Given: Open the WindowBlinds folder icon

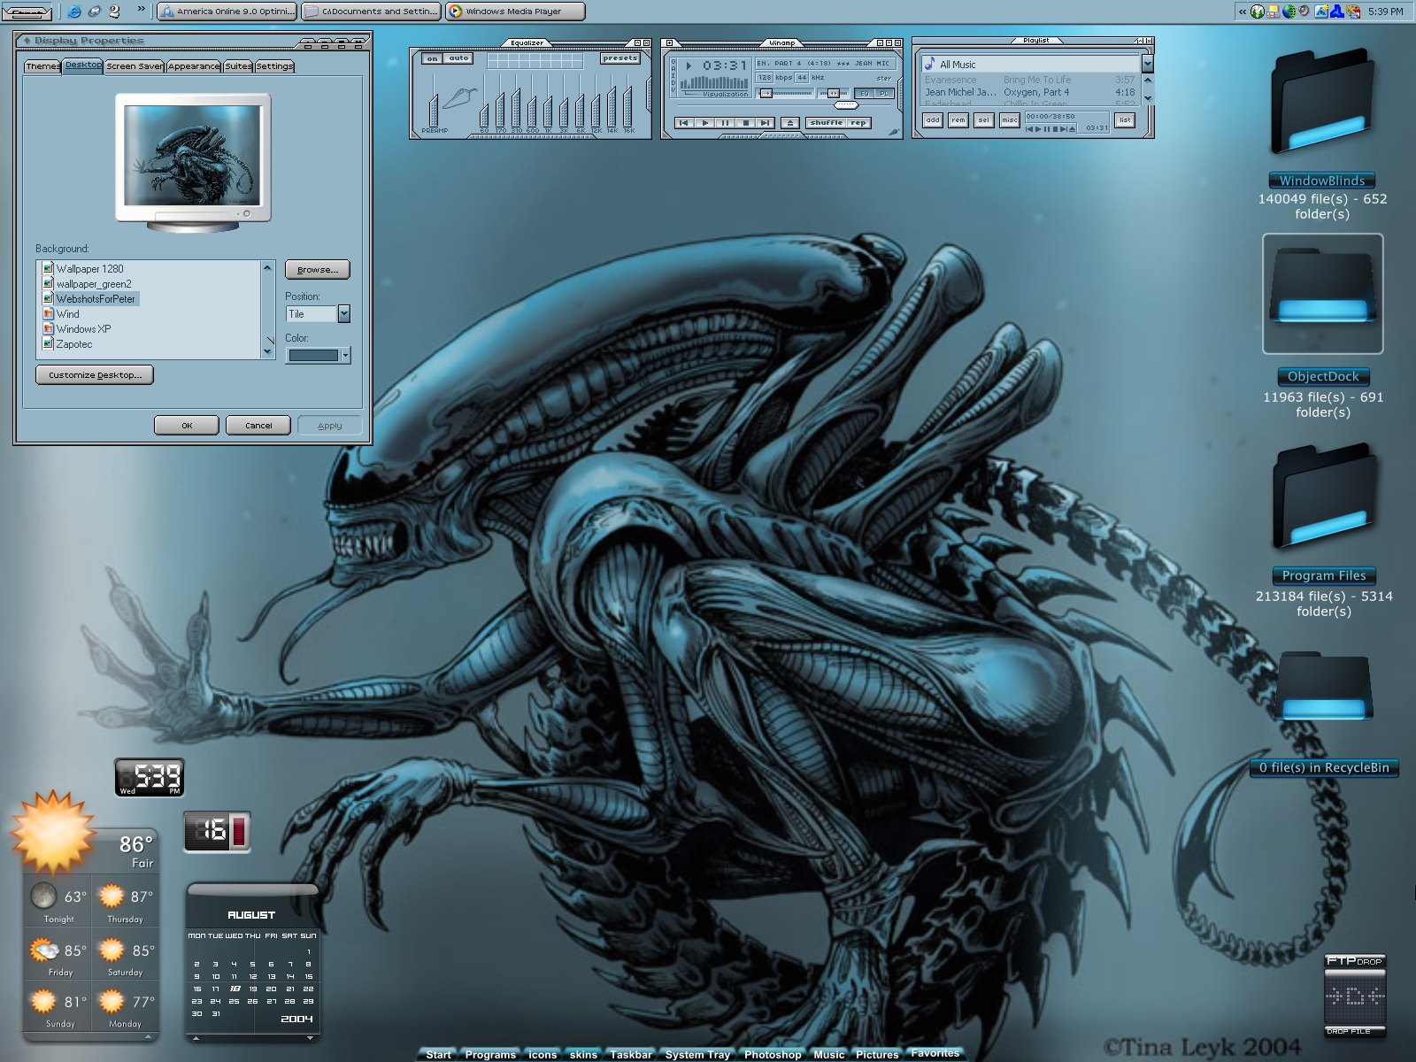Looking at the screenshot, I should pyautogui.click(x=1322, y=101).
